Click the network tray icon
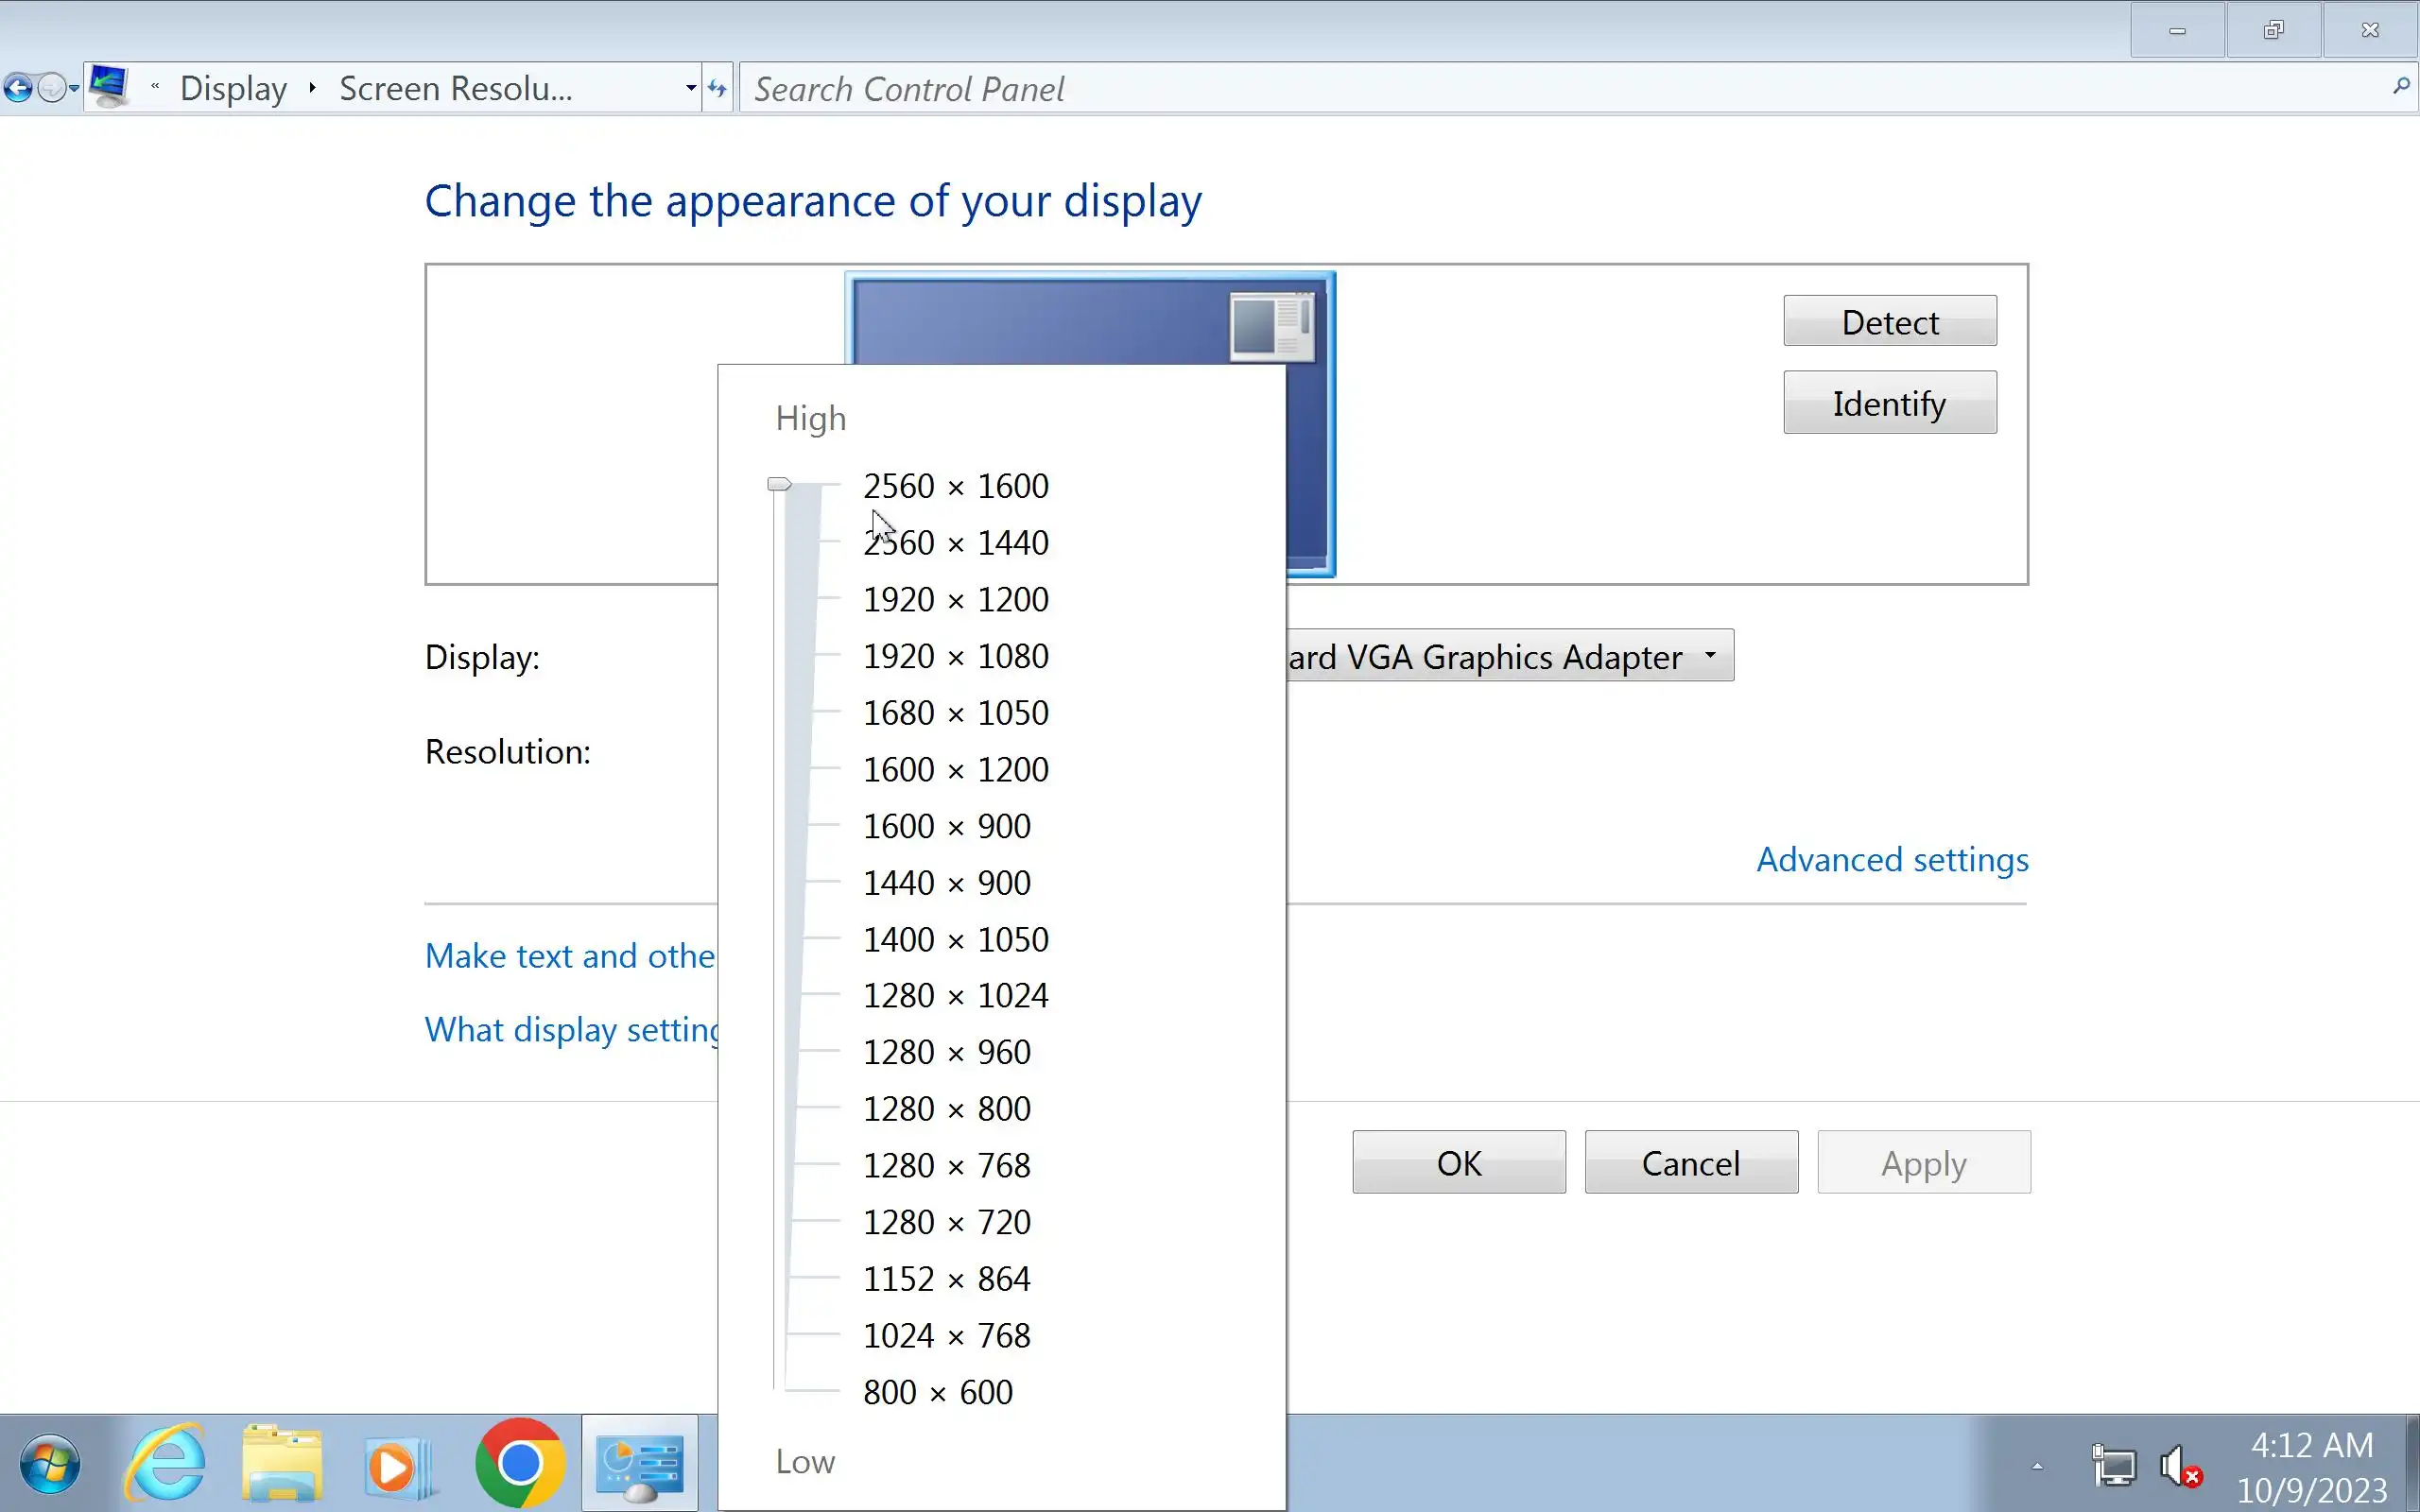 point(2113,1467)
